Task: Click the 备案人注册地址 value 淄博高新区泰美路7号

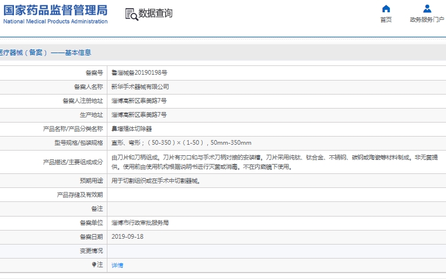Action: click(x=139, y=100)
